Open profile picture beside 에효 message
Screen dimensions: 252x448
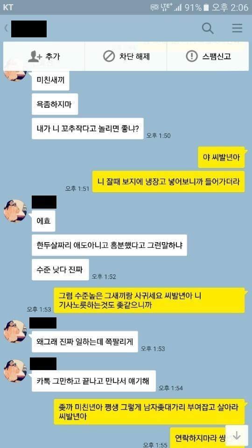[15, 211]
